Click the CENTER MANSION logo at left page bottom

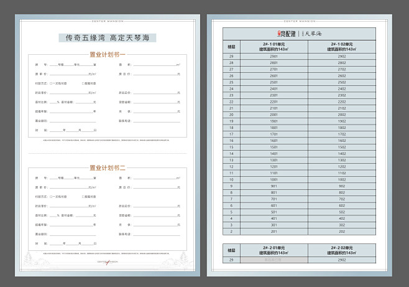click(x=108, y=261)
